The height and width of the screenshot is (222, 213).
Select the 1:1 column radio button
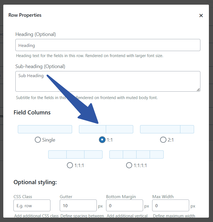102,140
